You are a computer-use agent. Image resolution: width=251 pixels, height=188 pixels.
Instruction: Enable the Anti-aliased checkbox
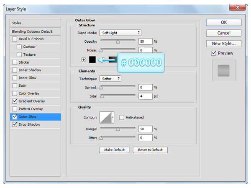point(122,117)
